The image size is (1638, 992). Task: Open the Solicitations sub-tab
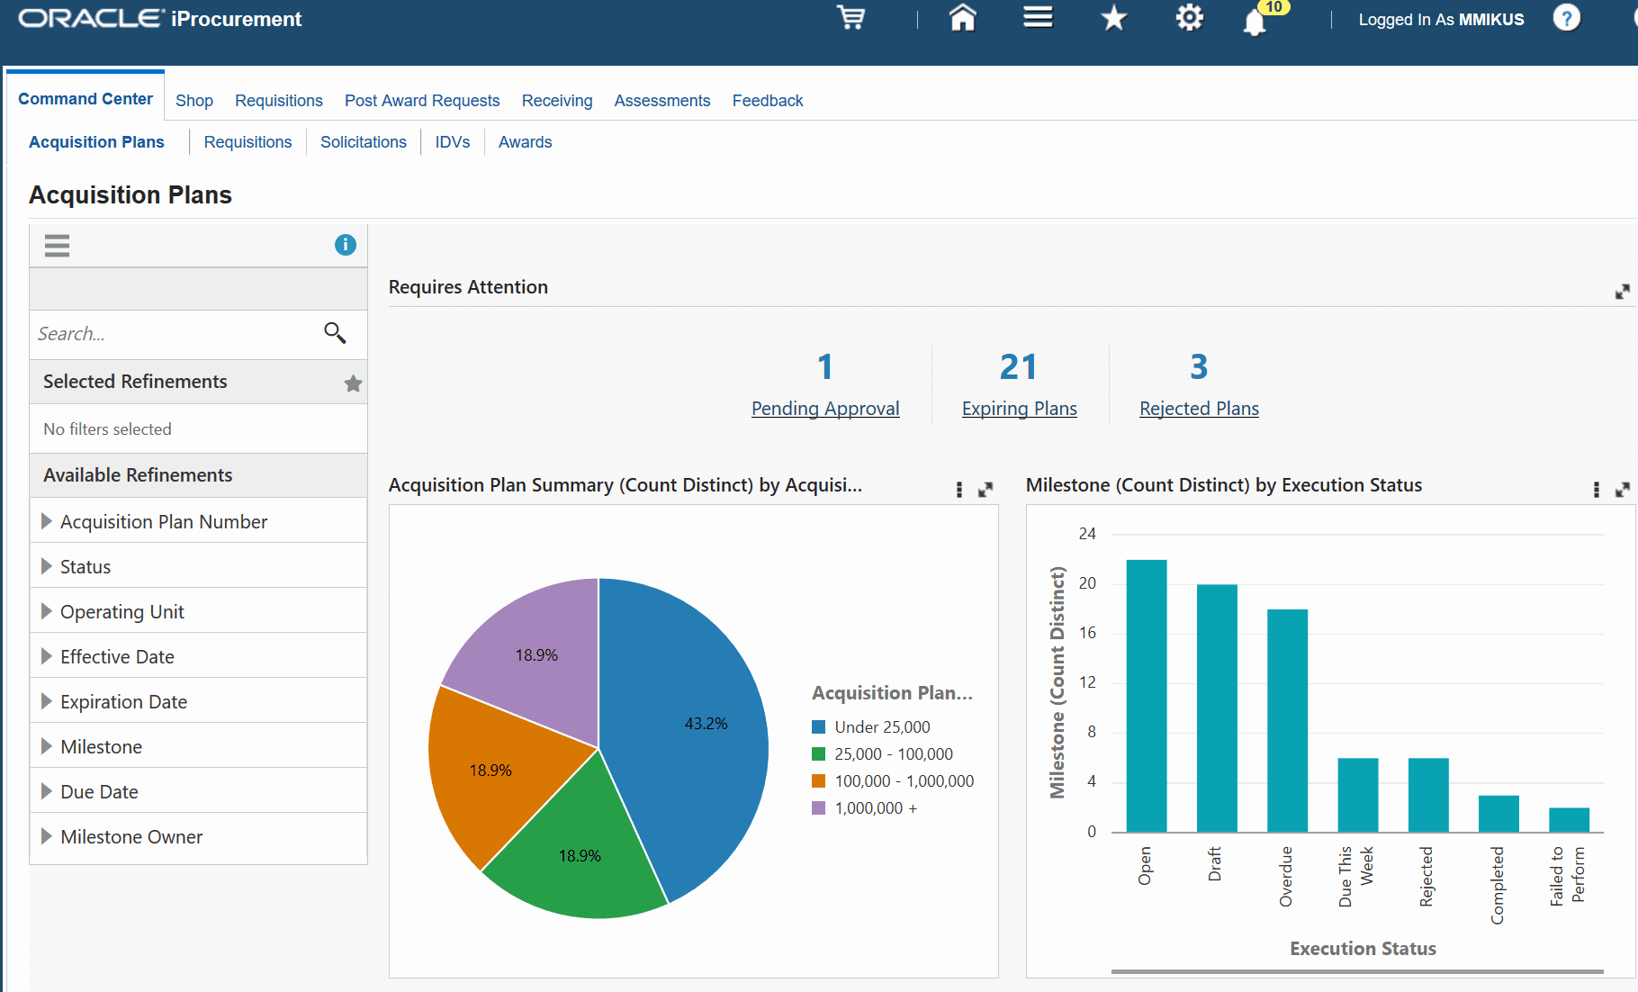363,142
